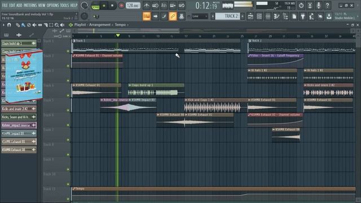This screenshot has height=203, width=361.
Task: Select 'Kicks and snare 2 #2' in picker
Action: click(x=19, y=109)
